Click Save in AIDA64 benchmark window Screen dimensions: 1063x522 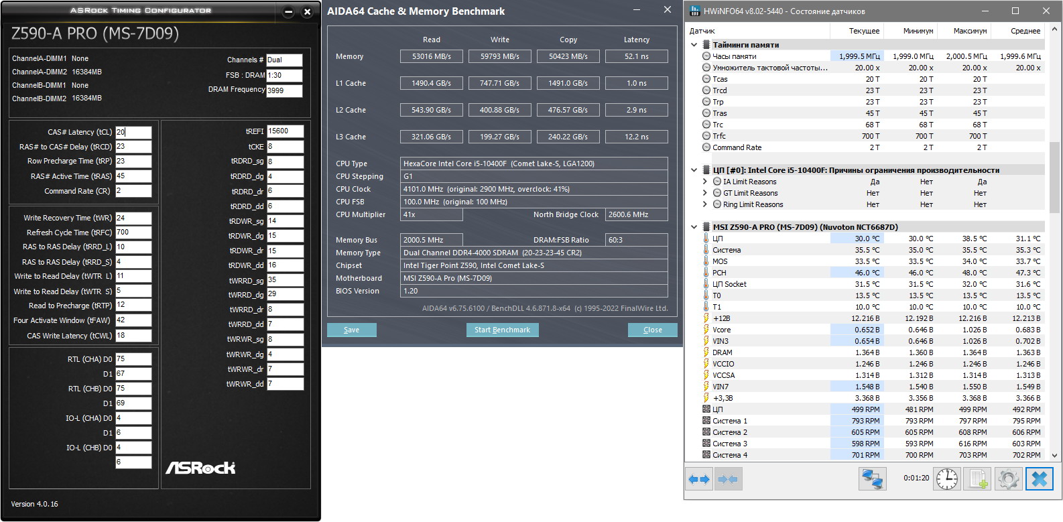click(352, 330)
